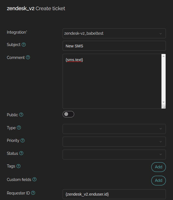Image resolution: width=173 pixels, height=200 pixels.
Task: Click Comment scrollbar down arrow
Action: 163,102
